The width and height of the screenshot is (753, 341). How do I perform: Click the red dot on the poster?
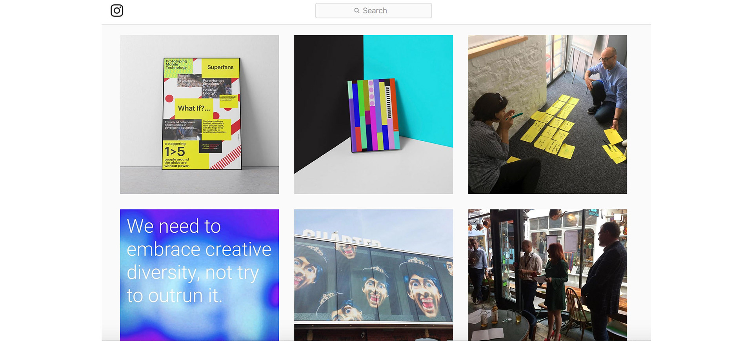169,98
